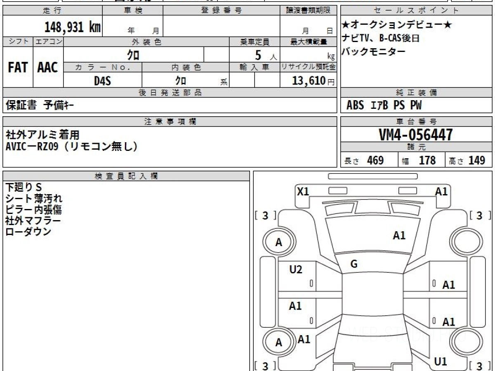Click the 注意事項欄 header
The image size is (495, 371).
(170, 122)
